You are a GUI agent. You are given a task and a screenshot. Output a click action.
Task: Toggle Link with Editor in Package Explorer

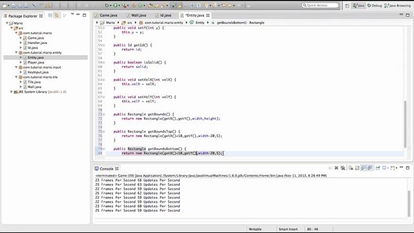56,16
